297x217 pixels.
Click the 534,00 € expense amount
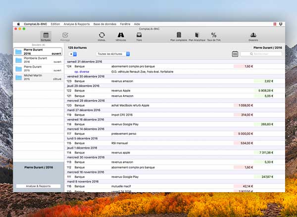pos(247,143)
